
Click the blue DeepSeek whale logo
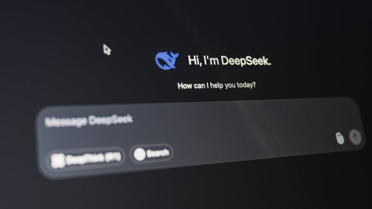pyautogui.click(x=166, y=60)
